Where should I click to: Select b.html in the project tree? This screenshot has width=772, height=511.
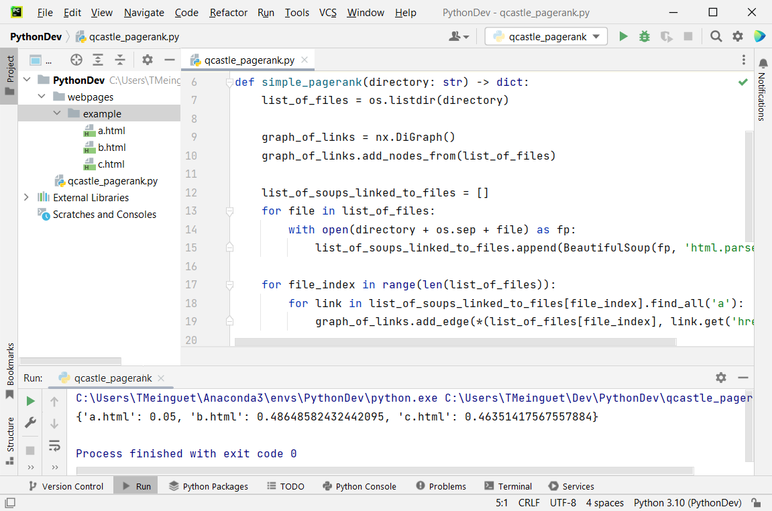[111, 148]
